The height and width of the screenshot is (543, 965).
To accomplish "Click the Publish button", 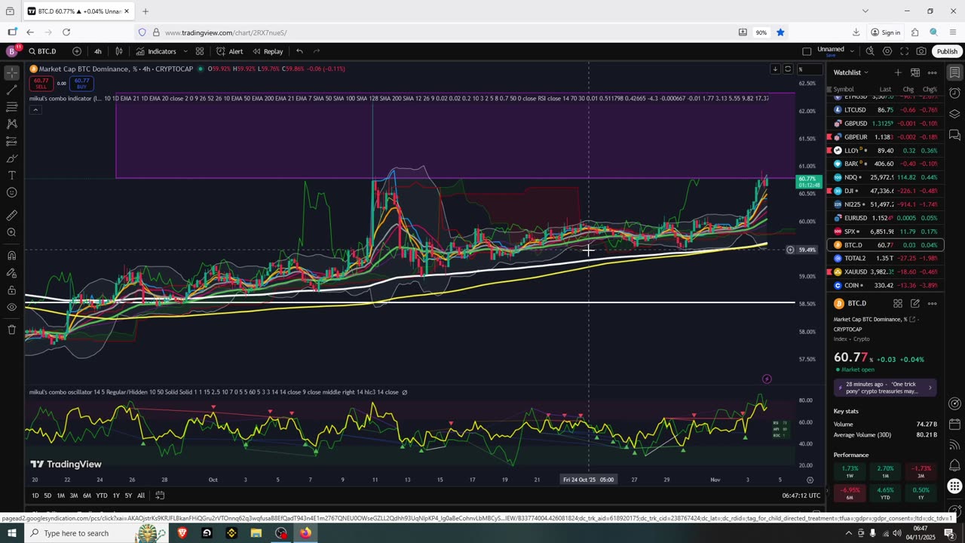I will point(947,51).
